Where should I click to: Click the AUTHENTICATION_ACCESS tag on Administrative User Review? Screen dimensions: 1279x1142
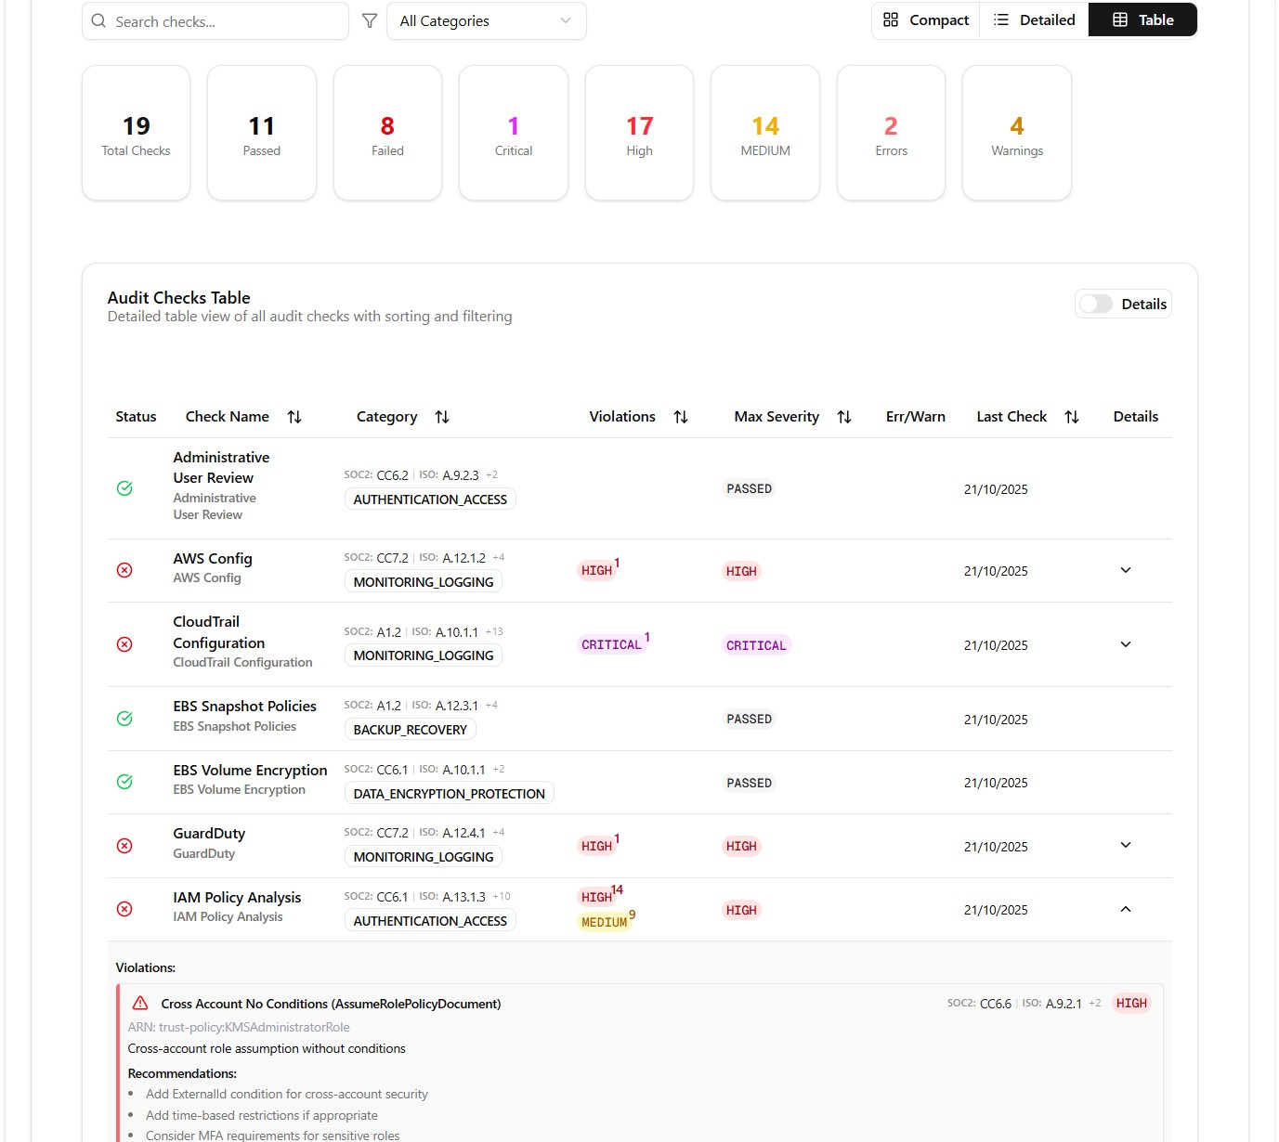[430, 500]
